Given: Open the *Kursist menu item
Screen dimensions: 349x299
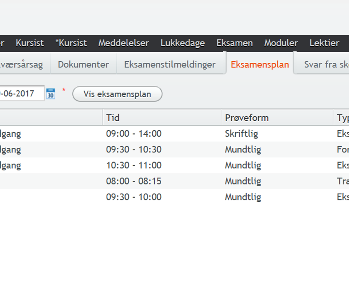Looking at the screenshot, I should (x=71, y=43).
